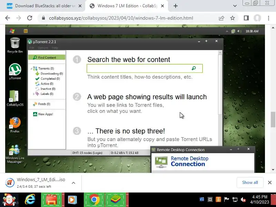Select Inactive (0) category
Screen dimensions: 276x207
48,89
